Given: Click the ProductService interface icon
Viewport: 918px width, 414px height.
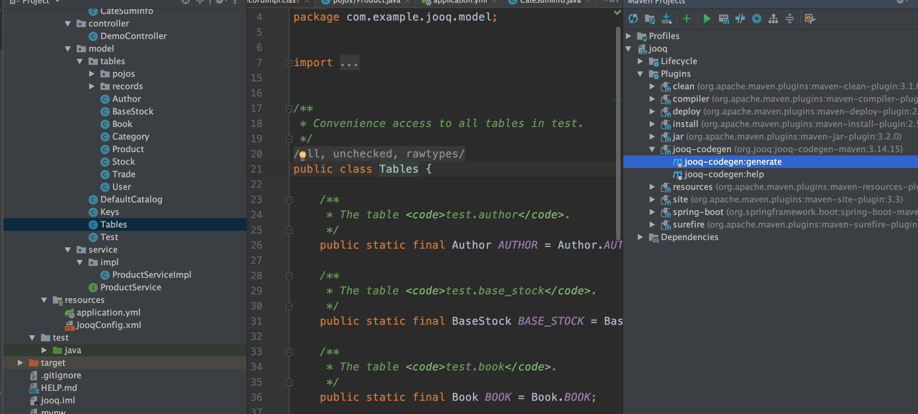Looking at the screenshot, I should (93, 288).
